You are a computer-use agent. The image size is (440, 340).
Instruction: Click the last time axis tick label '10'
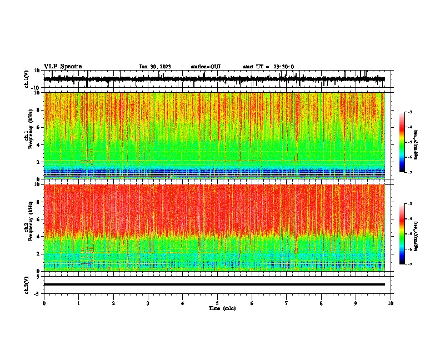click(x=391, y=303)
